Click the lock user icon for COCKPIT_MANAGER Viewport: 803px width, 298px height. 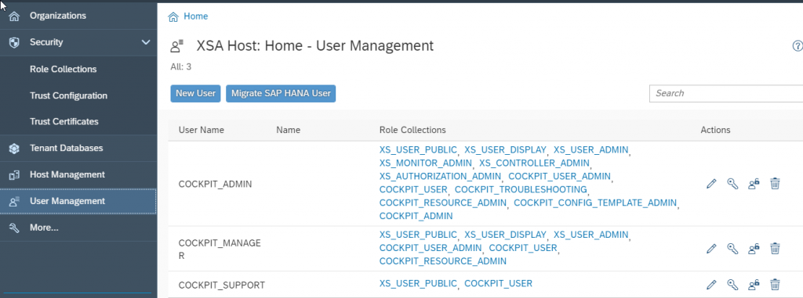click(x=754, y=249)
